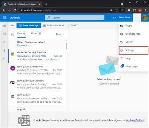The image size is (149, 128).
Task: Click in the Search input field
Action: pos(74,18)
